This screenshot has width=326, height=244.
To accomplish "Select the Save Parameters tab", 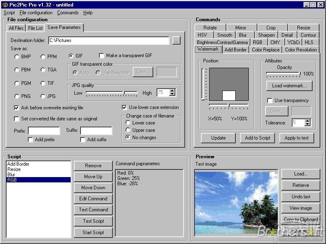I will [x=64, y=27].
